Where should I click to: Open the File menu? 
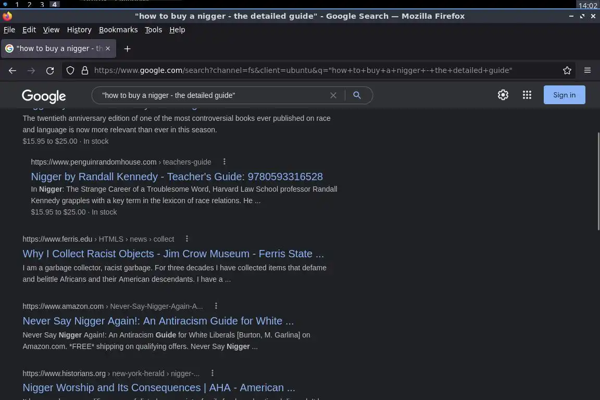[9, 30]
